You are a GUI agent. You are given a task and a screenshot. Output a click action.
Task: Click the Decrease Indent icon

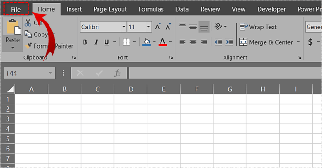tap(218, 42)
